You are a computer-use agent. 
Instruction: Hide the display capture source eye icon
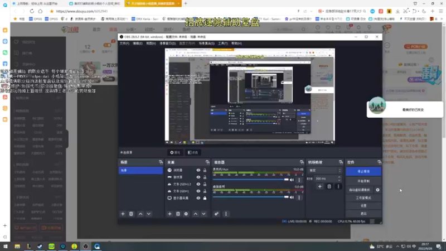198,198
